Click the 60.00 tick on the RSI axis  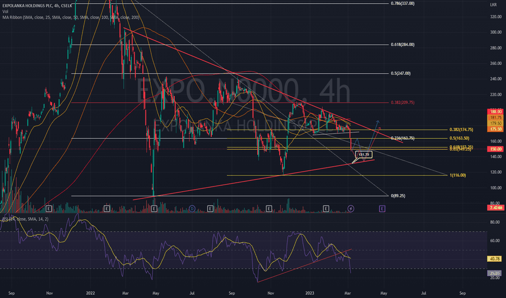click(495, 241)
